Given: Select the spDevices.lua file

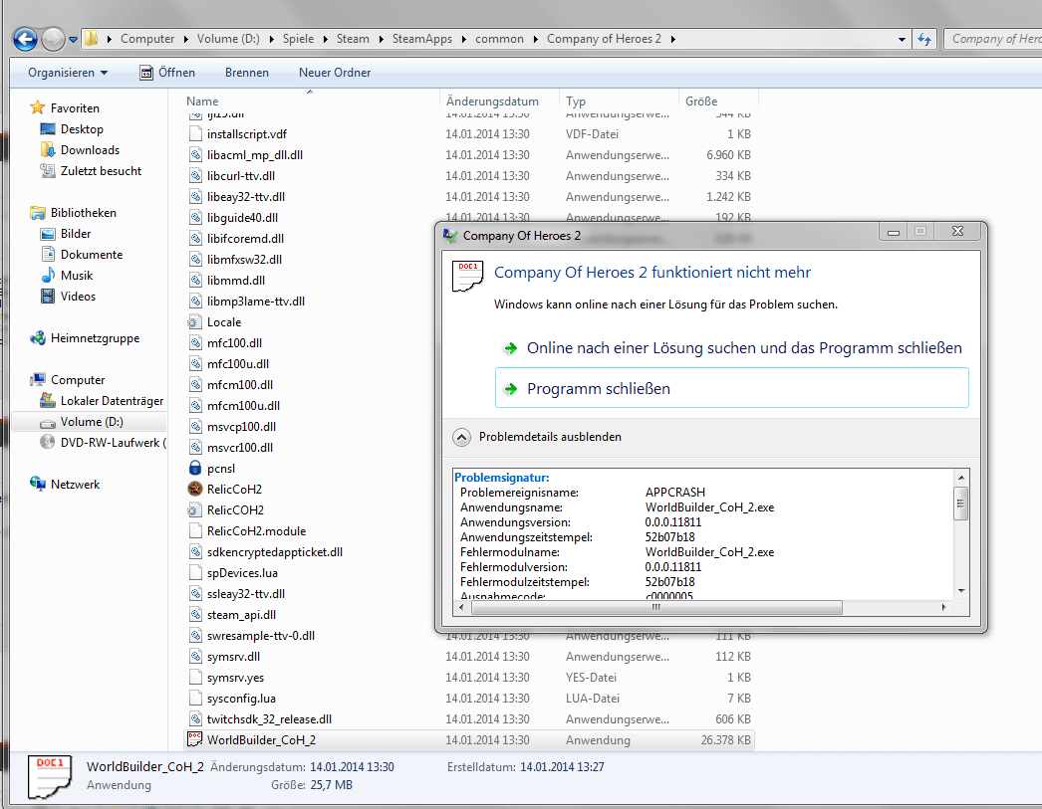Looking at the screenshot, I should 242,573.
